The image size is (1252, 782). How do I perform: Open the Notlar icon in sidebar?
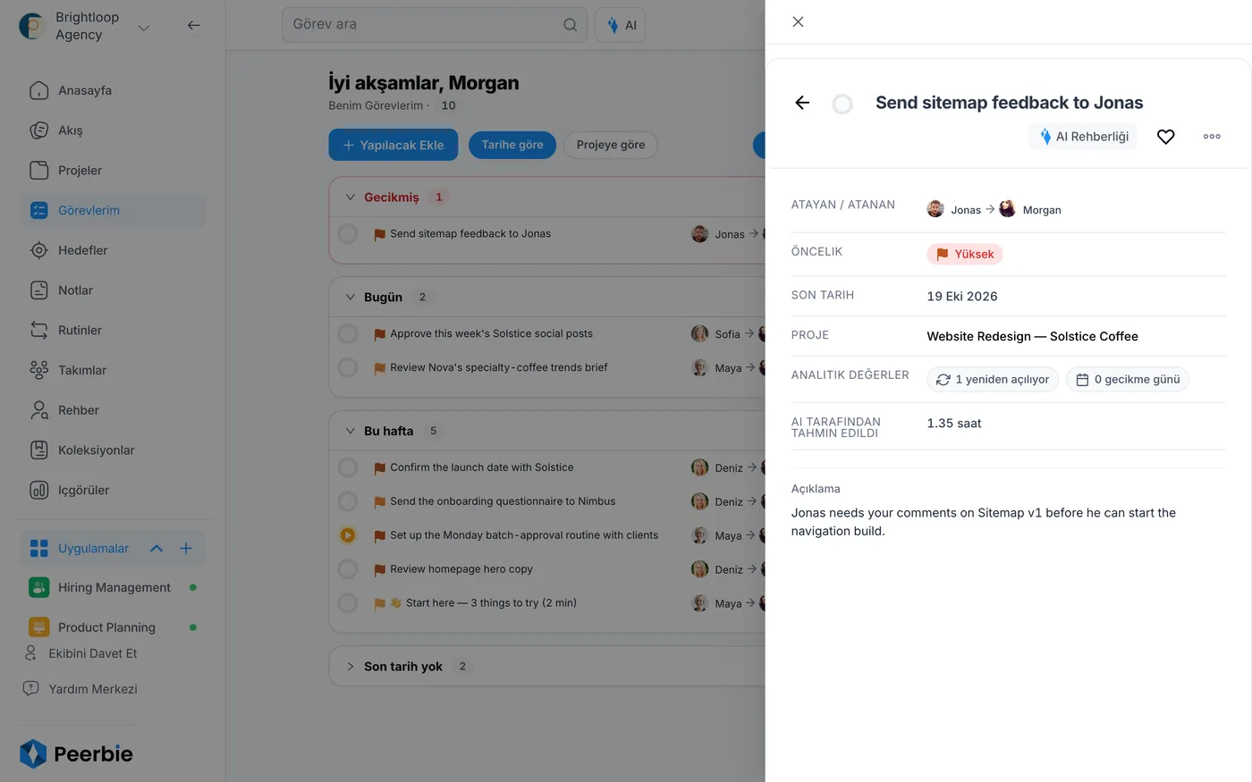coord(39,290)
